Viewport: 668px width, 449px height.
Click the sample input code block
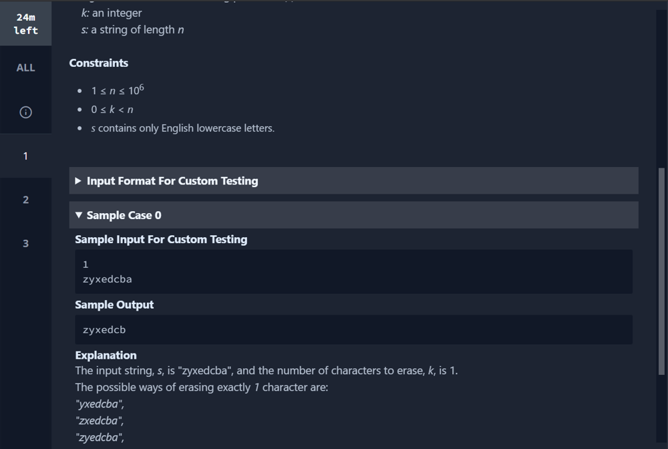[353, 272]
